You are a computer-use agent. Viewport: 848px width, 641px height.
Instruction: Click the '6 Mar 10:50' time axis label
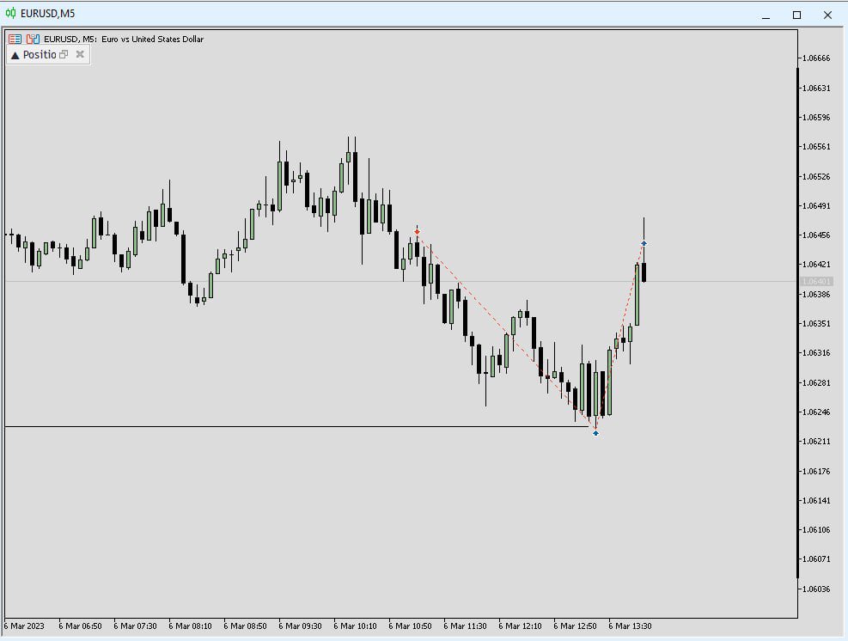410,626
